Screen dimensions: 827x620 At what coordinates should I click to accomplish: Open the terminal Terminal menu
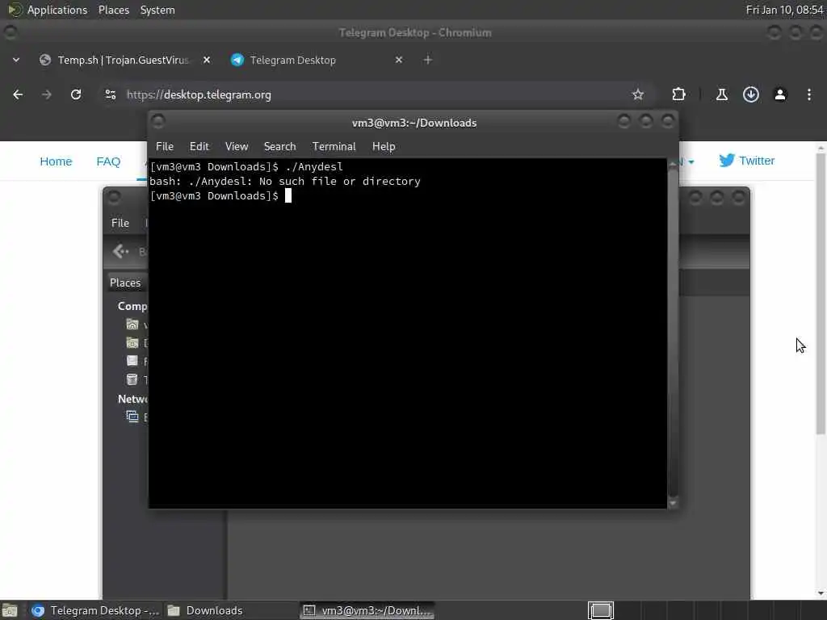point(334,147)
